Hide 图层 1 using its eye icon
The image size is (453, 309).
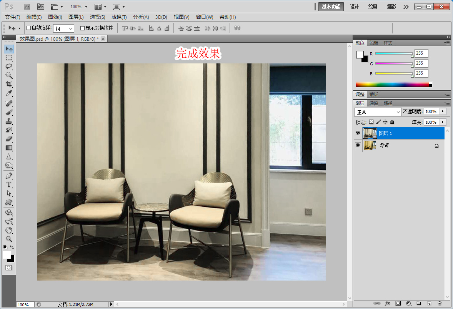tap(358, 133)
